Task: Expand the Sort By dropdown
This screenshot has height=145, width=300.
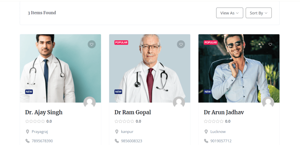Action: [258, 13]
